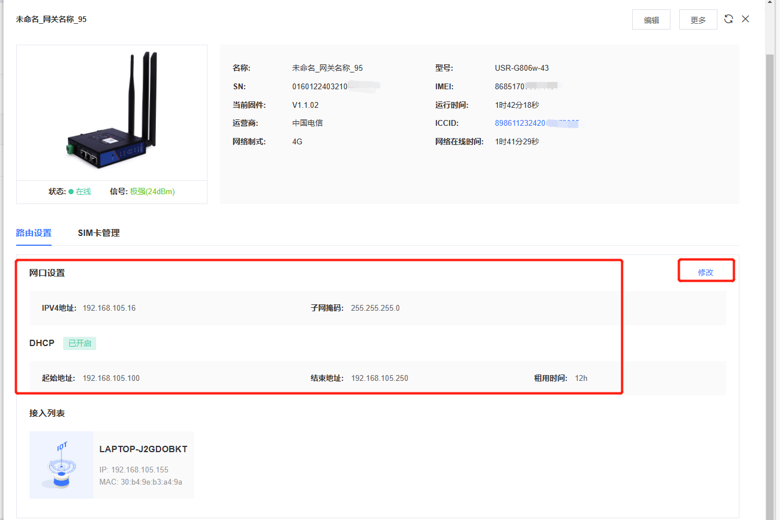Image resolution: width=780 pixels, height=520 pixels.
Task: Click DHCP end address 192.168.105.250
Action: pyautogui.click(x=380, y=379)
